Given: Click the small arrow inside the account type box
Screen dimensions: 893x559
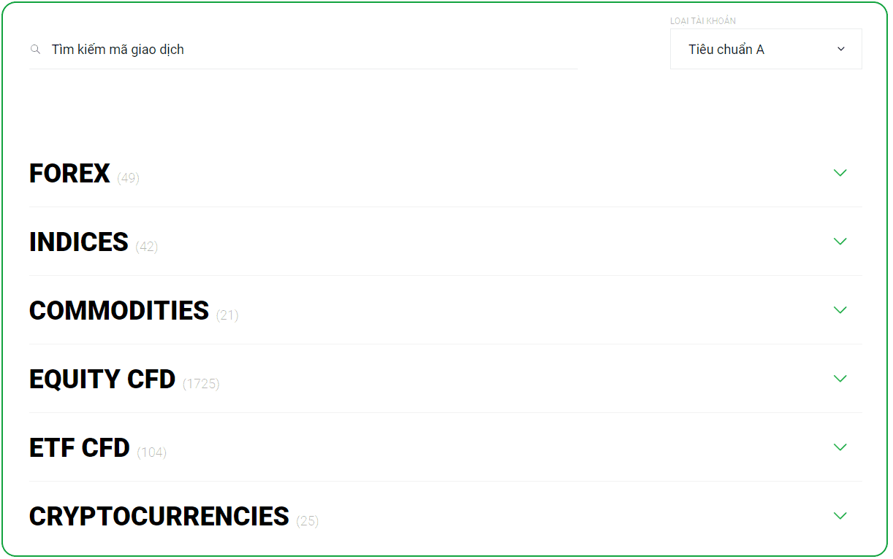Looking at the screenshot, I should 840,49.
